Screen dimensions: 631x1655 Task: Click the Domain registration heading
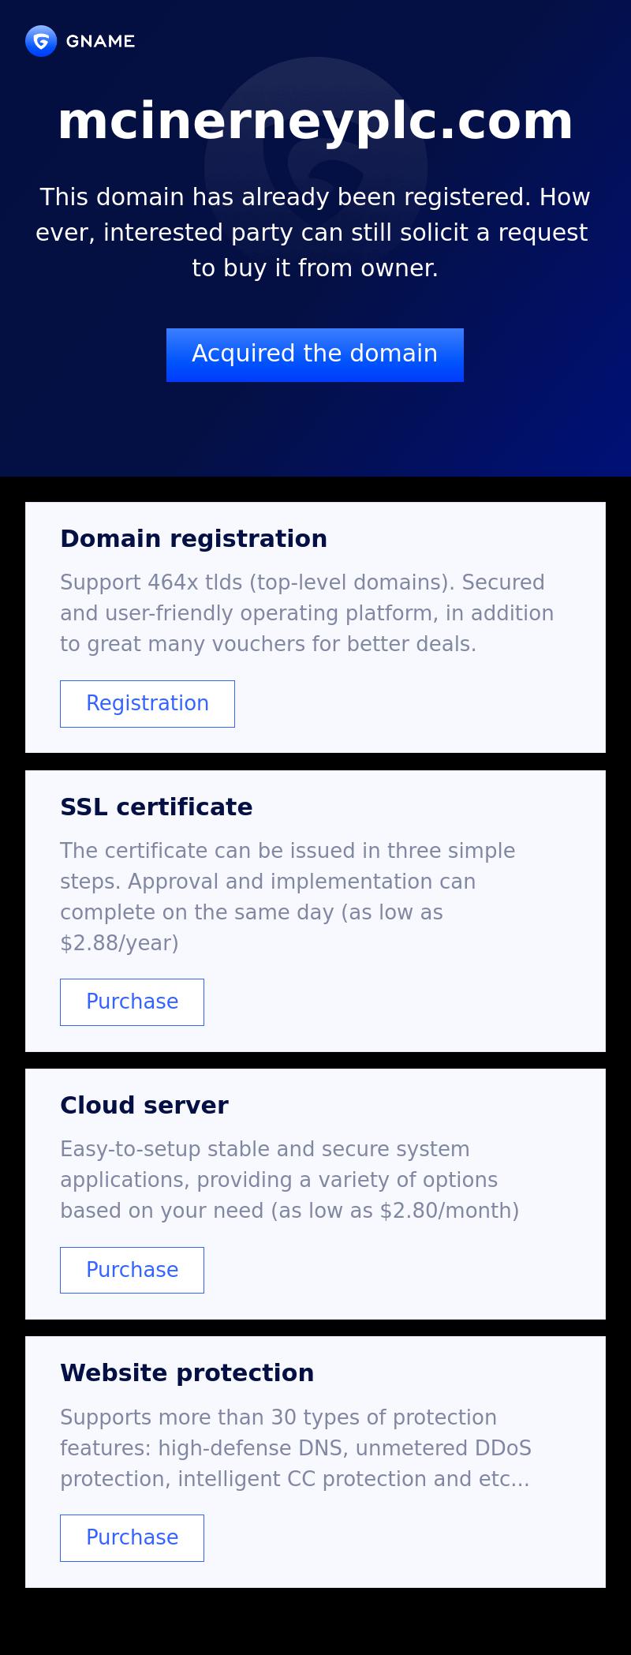click(x=193, y=538)
